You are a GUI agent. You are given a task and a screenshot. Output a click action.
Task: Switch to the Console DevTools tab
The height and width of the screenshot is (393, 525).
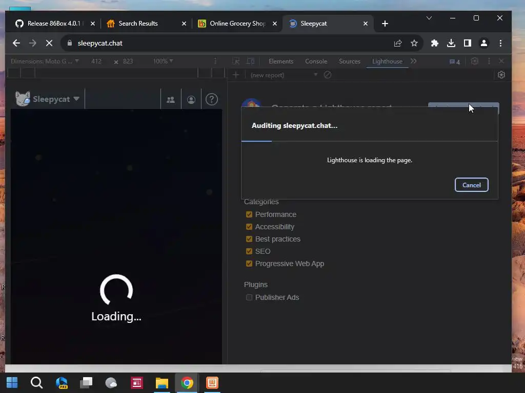[x=316, y=61]
